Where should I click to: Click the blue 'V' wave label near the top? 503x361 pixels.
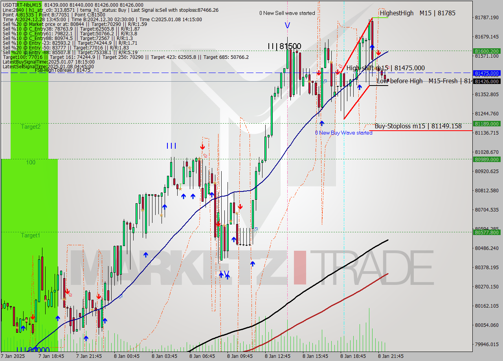tap(287, 26)
